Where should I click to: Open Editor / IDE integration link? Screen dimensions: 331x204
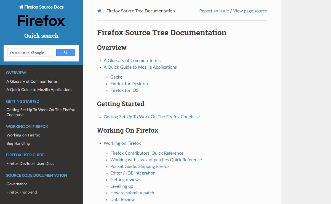(x=133, y=173)
